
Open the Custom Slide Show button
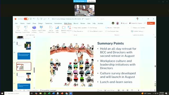coord(41,29)
